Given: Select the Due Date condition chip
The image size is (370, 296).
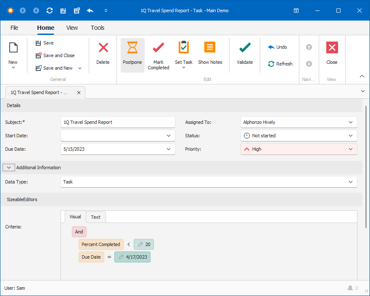Looking at the screenshot, I should pos(91,257).
